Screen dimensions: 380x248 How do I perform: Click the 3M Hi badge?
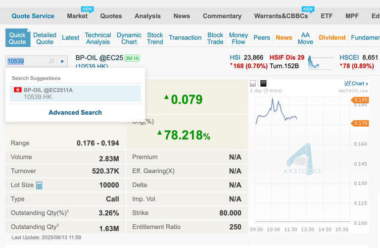pos(132,58)
